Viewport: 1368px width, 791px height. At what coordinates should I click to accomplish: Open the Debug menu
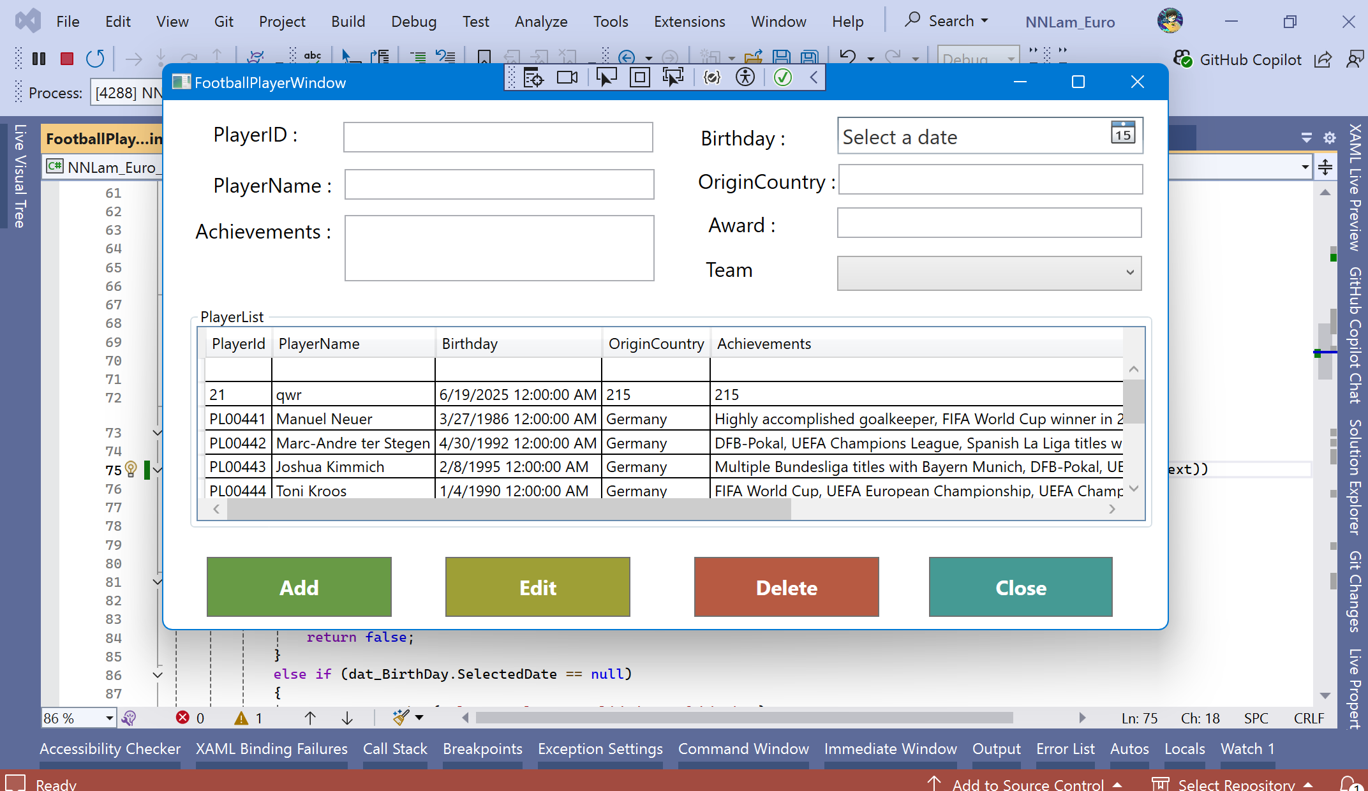[x=413, y=21]
